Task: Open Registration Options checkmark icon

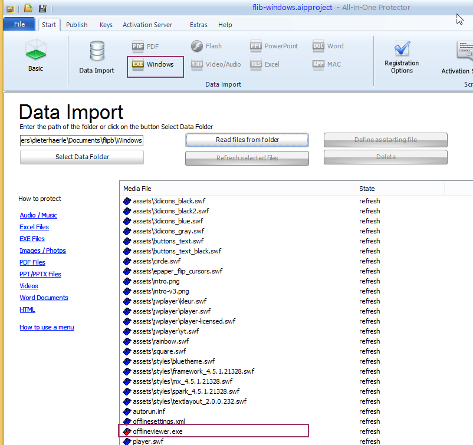Action: click(x=402, y=48)
